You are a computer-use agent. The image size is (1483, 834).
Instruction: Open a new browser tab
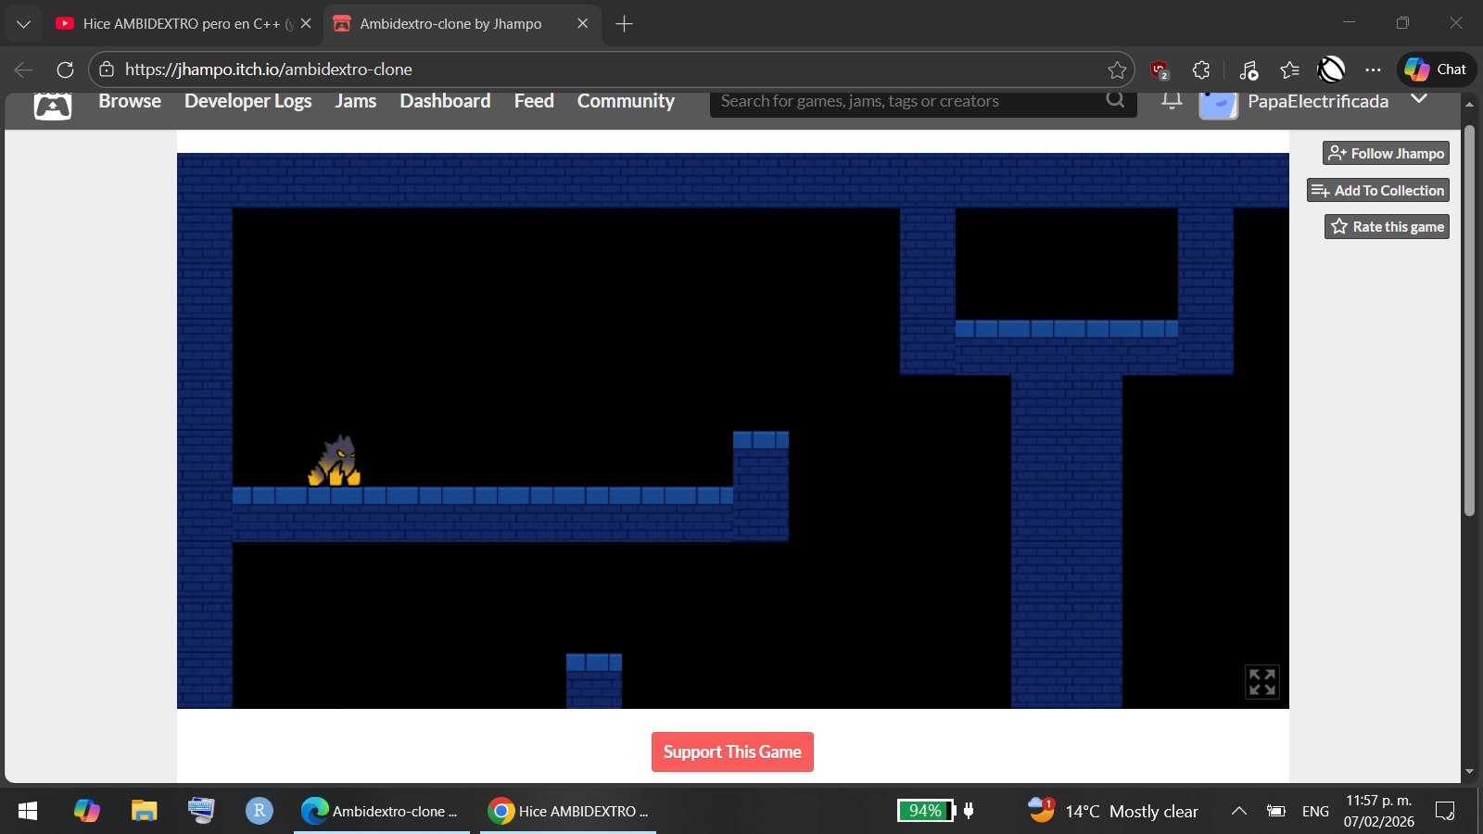tap(624, 24)
